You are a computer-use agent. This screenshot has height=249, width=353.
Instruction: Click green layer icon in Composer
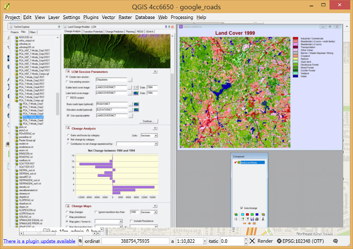pos(252,215)
